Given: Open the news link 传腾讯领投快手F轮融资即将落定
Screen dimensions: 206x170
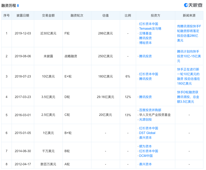Looking at the screenshot, I should coord(189,33).
